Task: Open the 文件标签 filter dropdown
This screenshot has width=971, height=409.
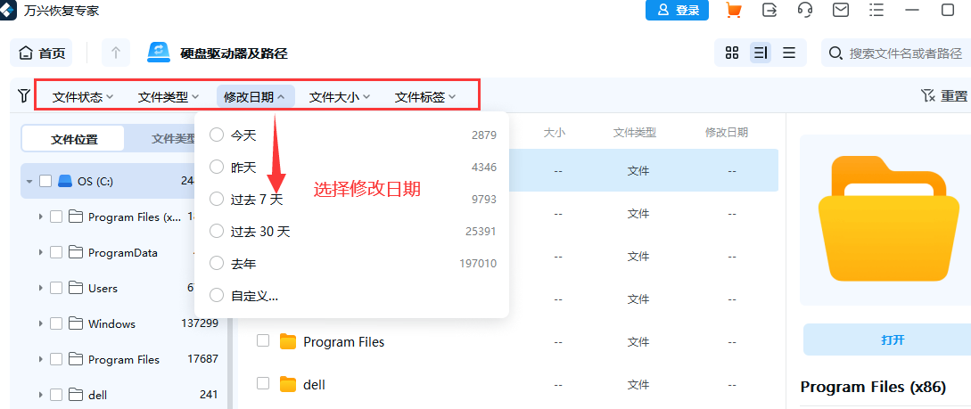Action: [x=426, y=96]
